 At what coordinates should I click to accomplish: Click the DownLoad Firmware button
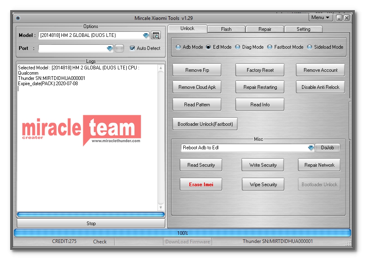188,242
